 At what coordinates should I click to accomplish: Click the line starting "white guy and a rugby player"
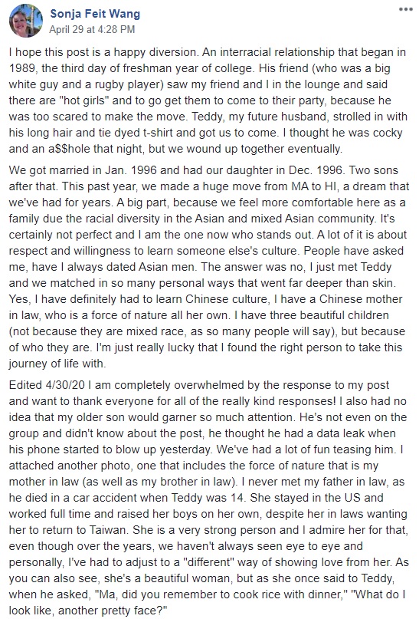pyautogui.click(x=198, y=84)
